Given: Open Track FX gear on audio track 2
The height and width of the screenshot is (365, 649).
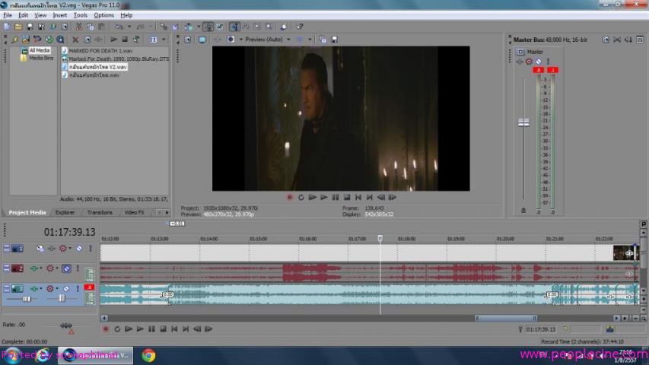Looking at the screenshot, I should 50,268.
